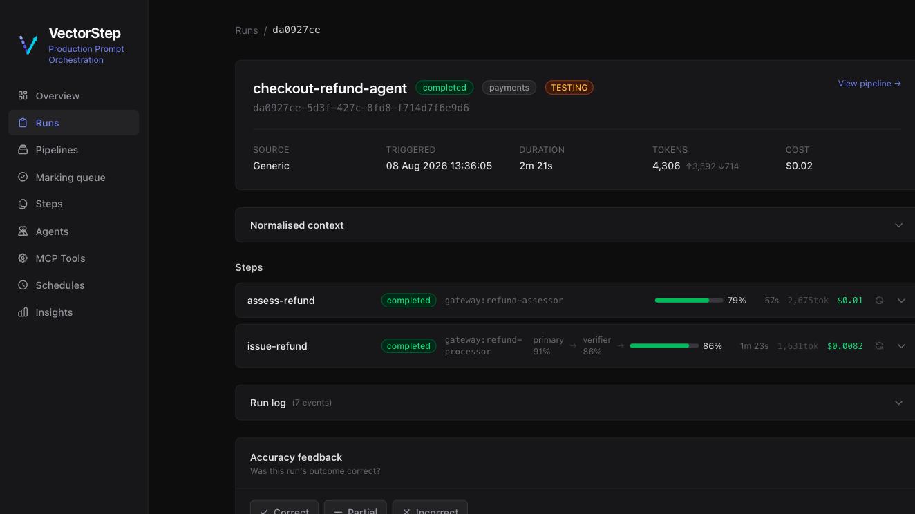Image resolution: width=915 pixels, height=514 pixels.
Task: Select Schedules in the navigation
Action: [x=74, y=285]
